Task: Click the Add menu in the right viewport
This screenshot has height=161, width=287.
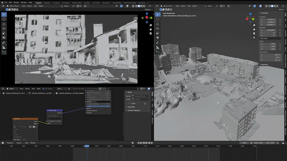Action: (189, 6)
